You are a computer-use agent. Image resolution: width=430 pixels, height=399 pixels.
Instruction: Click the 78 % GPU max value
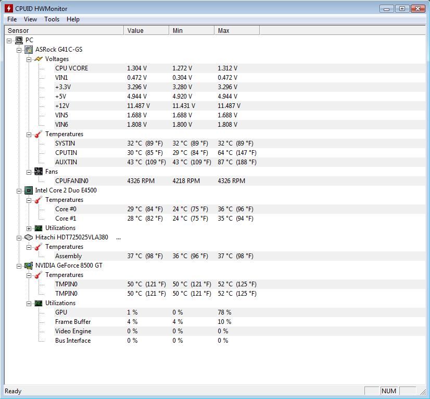224,312
